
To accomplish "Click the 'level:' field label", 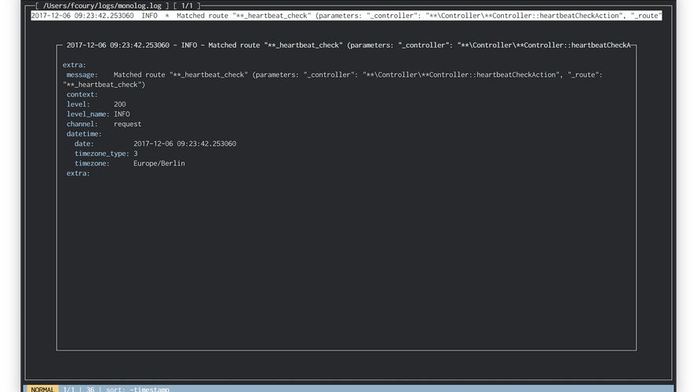I will click(x=78, y=104).
